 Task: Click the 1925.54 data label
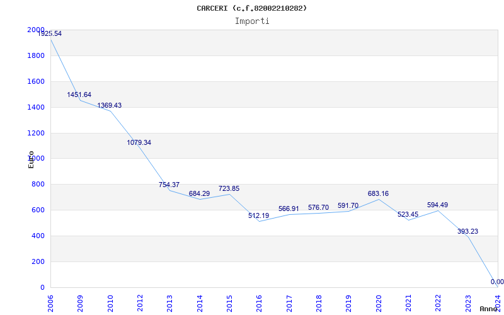[50, 33]
